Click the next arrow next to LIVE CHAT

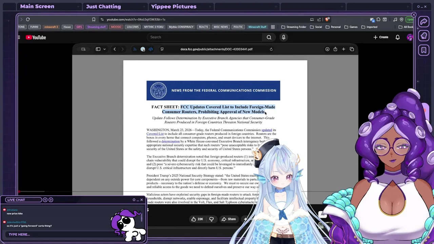pos(51,200)
